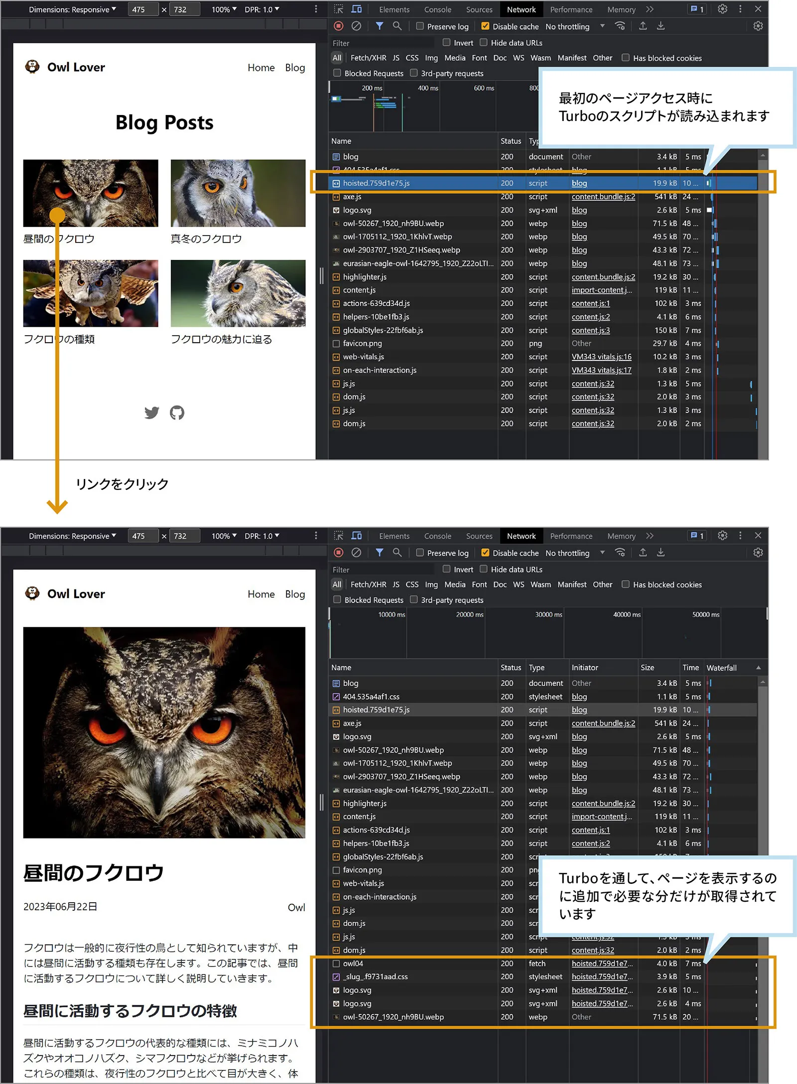Image resolution: width=797 pixels, height=1084 pixels.
Task: Open network search in the lower DevTools toolbar
Action: point(397,552)
